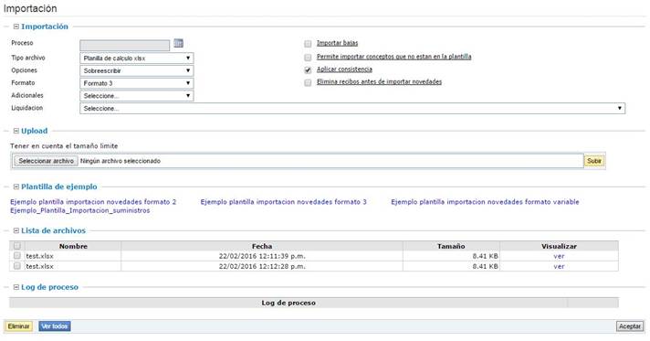Click the Visualizar column header
The width and height of the screenshot is (650, 341).
(x=559, y=246)
